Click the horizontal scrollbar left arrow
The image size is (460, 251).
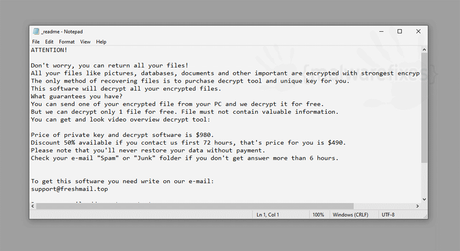point(33,206)
